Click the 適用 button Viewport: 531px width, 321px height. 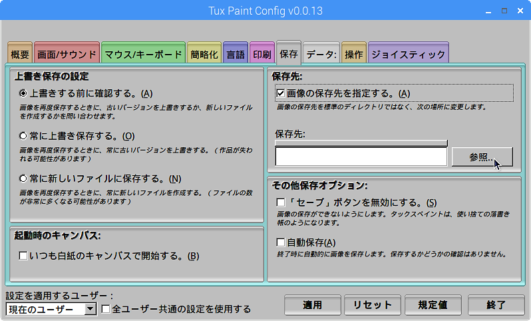point(313,305)
